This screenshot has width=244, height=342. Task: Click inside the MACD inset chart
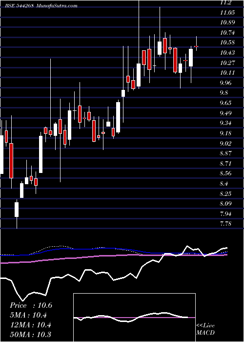coord(134,318)
